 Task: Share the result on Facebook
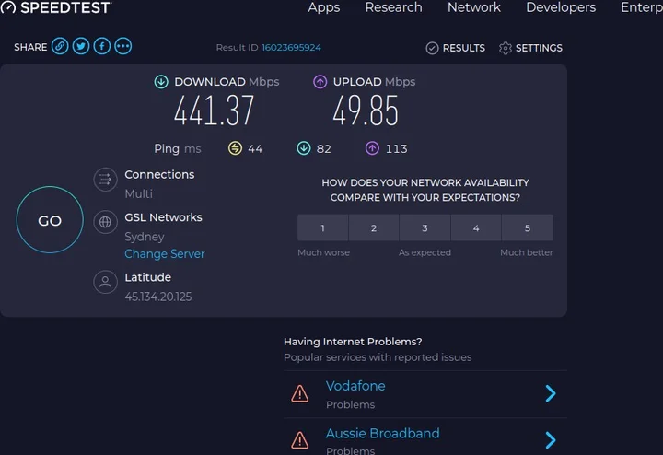point(102,46)
